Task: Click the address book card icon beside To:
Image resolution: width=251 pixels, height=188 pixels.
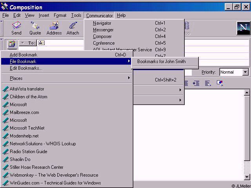Action: [x=42, y=43]
